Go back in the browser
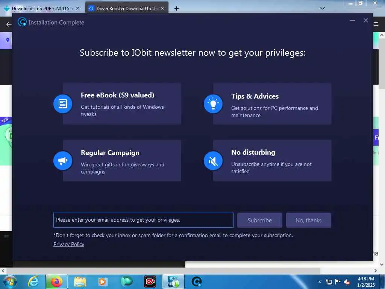Screen dimensions: 385x289 pos(9,24)
